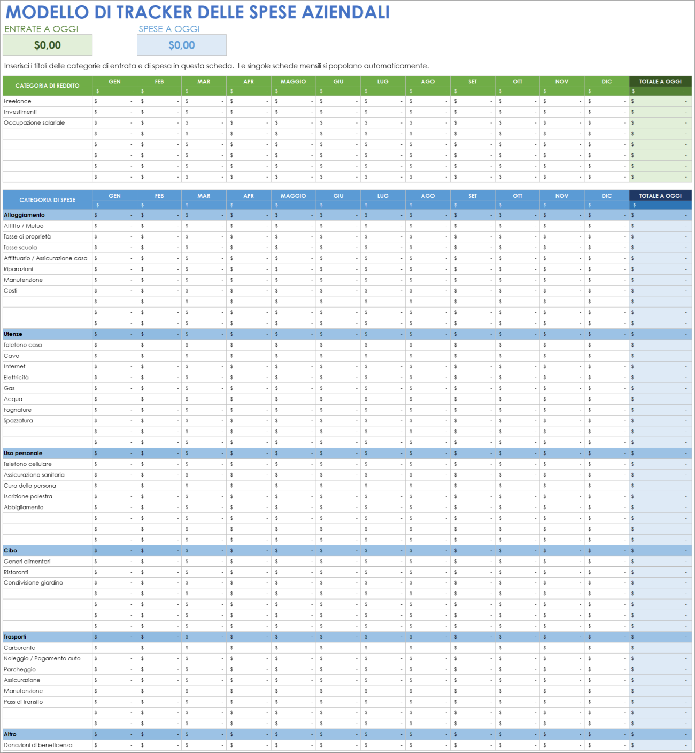This screenshot has width=695, height=753.
Task: Select the SPESE A OGGI total cell
Action: (182, 45)
